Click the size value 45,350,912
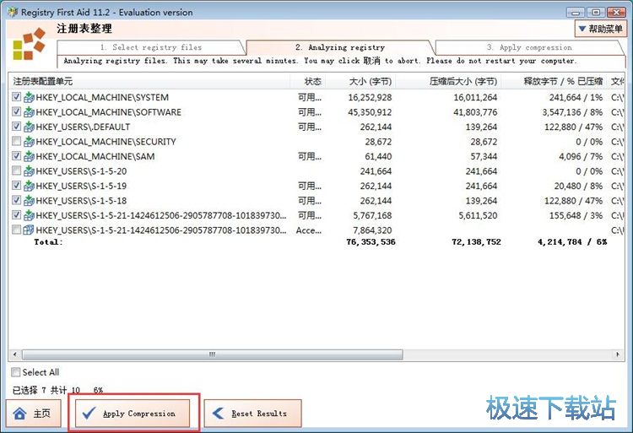Viewport: 633px width, 433px height. pos(370,112)
